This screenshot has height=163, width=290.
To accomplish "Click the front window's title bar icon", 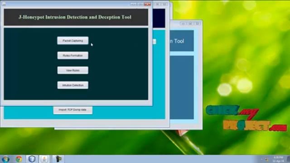I will point(4,4).
